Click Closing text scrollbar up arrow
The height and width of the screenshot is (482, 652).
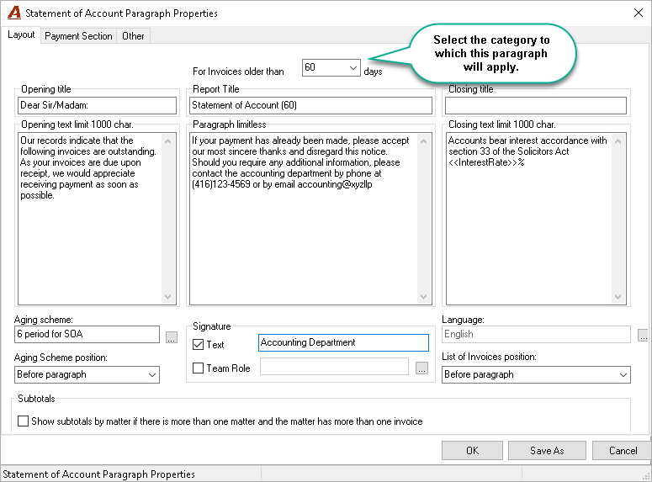[x=618, y=141]
